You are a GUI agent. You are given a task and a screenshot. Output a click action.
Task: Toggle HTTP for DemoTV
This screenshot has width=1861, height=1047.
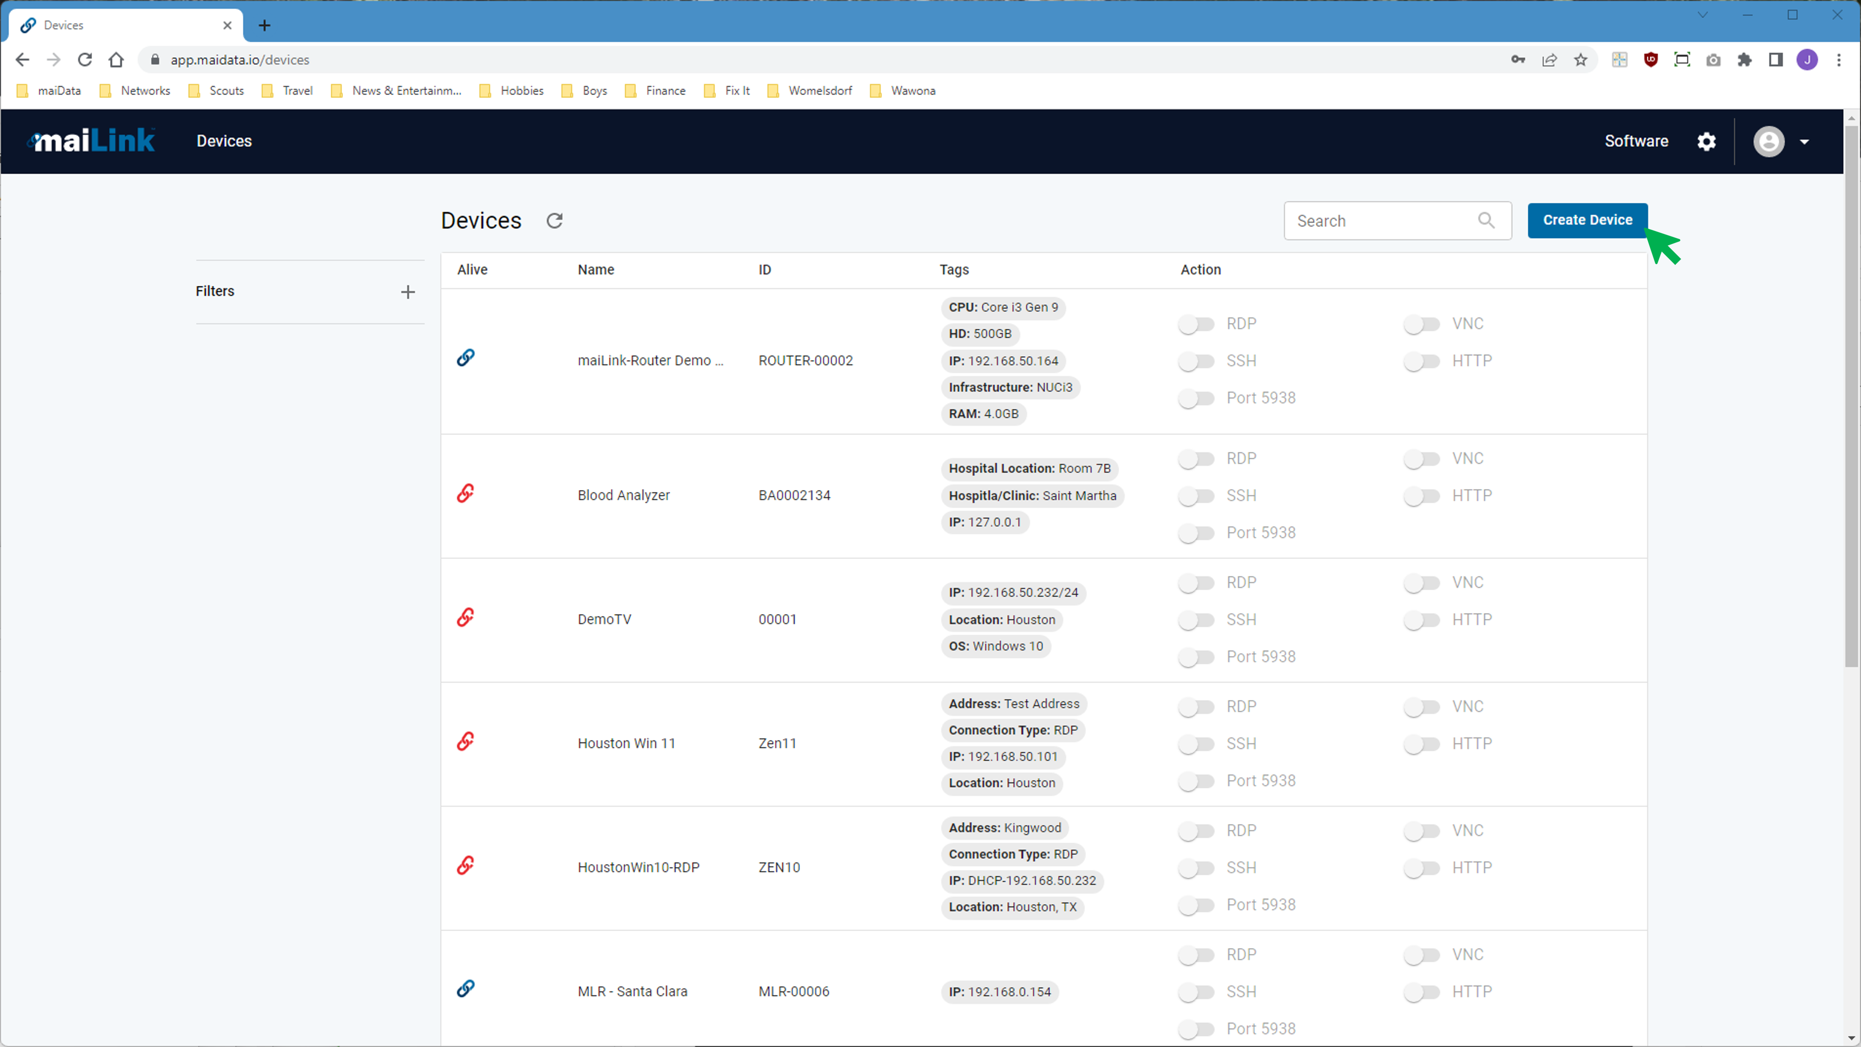pos(1423,621)
